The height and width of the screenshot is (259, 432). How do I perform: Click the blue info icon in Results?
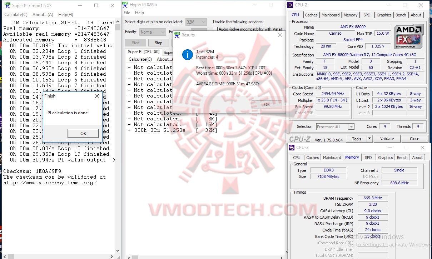[187, 55]
